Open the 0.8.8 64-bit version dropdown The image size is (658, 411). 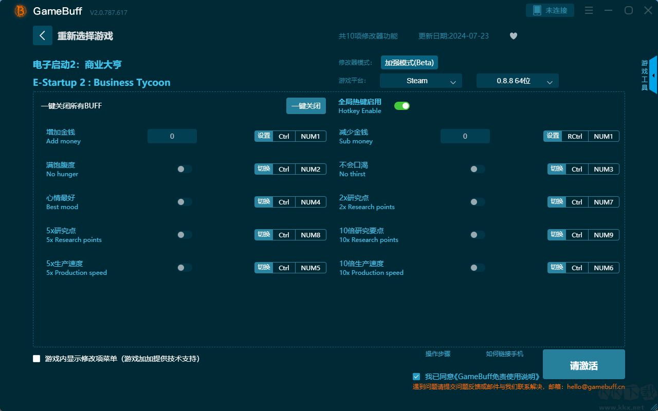pyautogui.click(x=517, y=81)
